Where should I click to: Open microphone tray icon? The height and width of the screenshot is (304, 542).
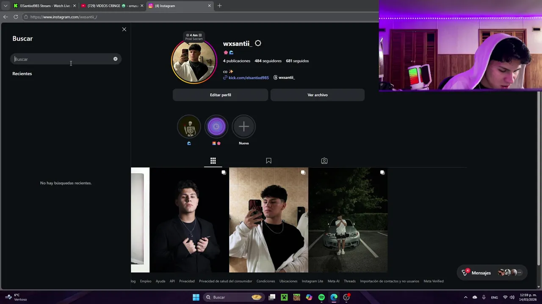pos(484,297)
